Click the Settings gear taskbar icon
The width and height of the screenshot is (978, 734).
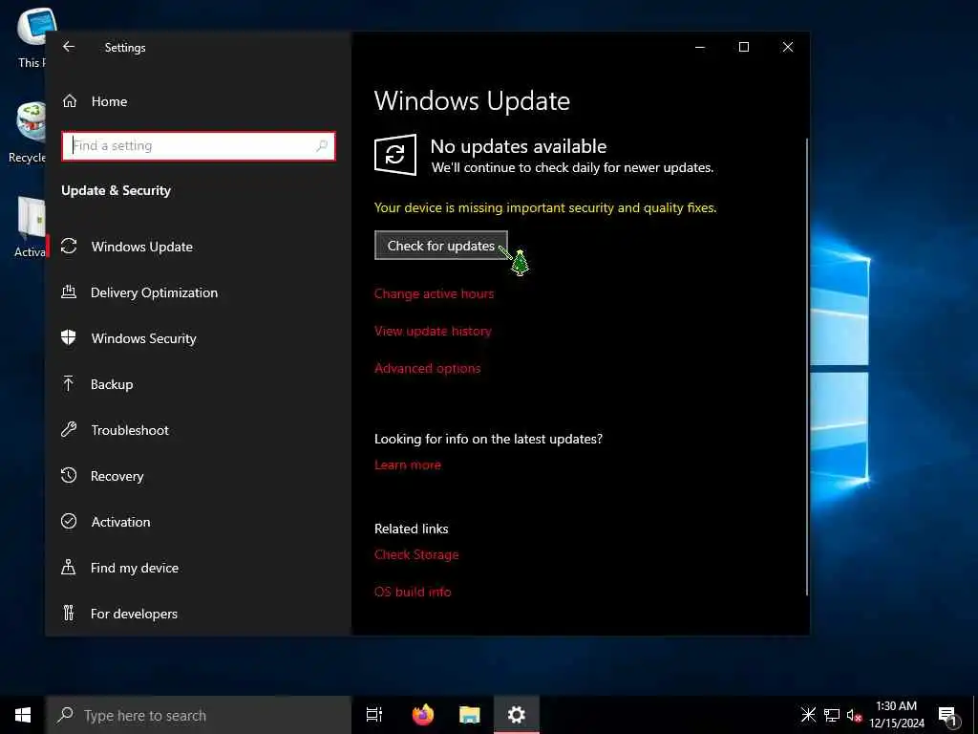[x=517, y=715]
